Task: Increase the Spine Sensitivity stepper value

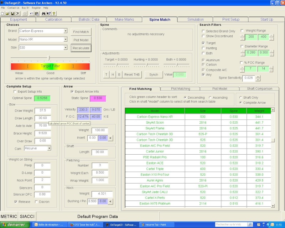Action: (x=258, y=77)
